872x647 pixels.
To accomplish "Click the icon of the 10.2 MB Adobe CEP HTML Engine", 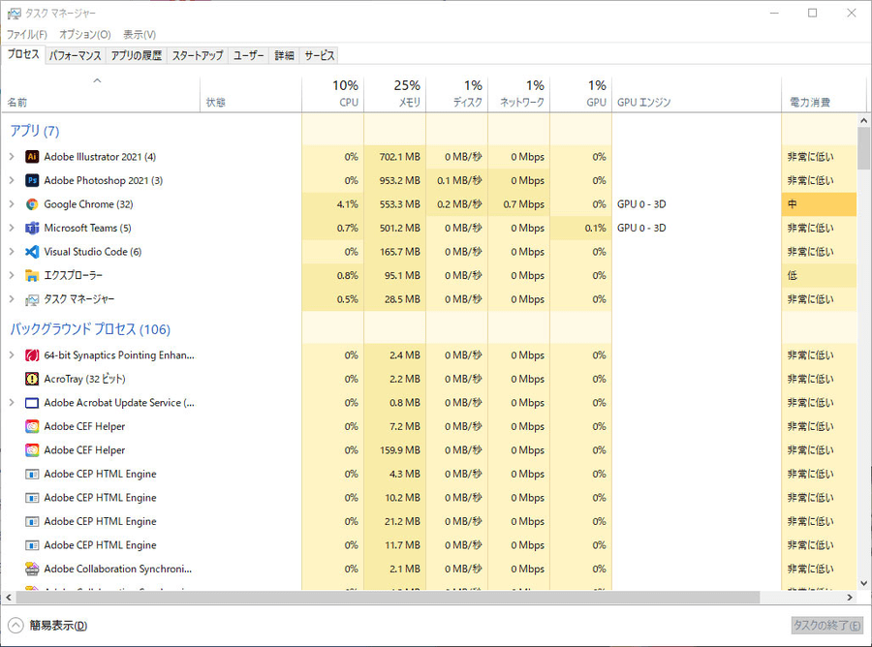I will pyautogui.click(x=32, y=498).
